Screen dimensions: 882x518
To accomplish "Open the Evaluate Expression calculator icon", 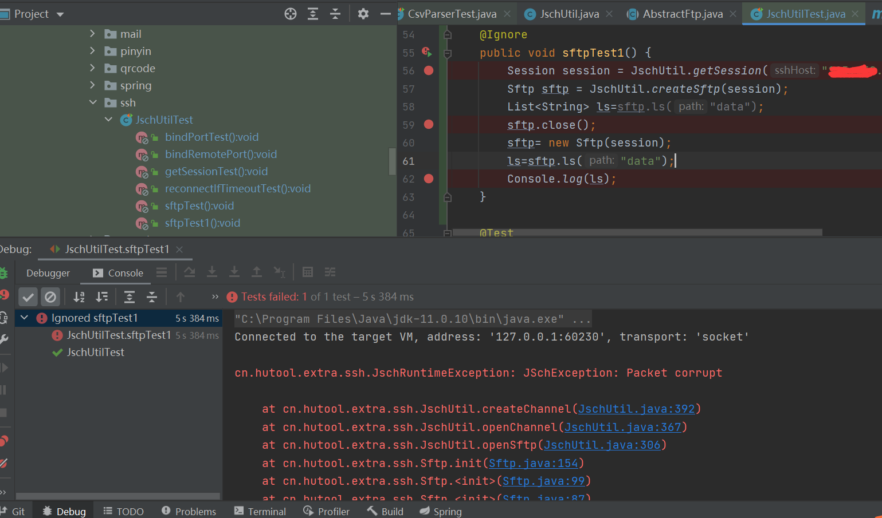I will pyautogui.click(x=308, y=271).
